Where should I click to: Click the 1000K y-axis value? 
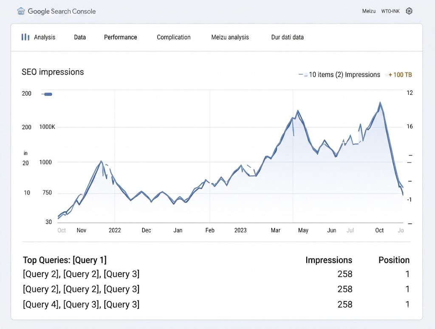click(47, 127)
